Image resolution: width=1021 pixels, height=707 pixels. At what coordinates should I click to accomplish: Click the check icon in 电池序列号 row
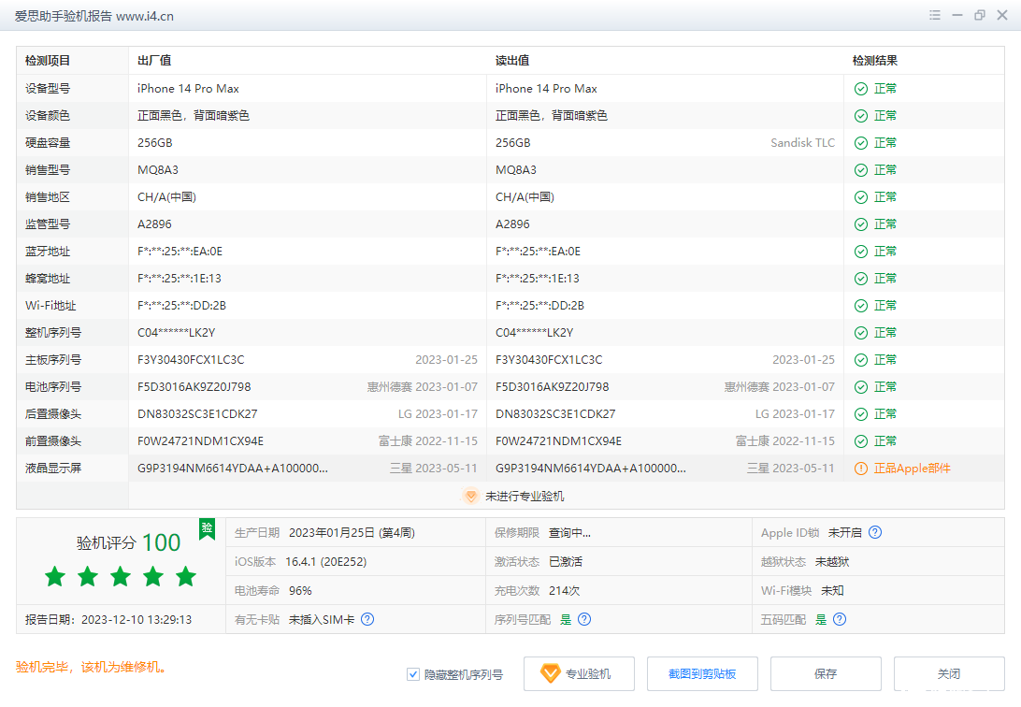click(861, 387)
